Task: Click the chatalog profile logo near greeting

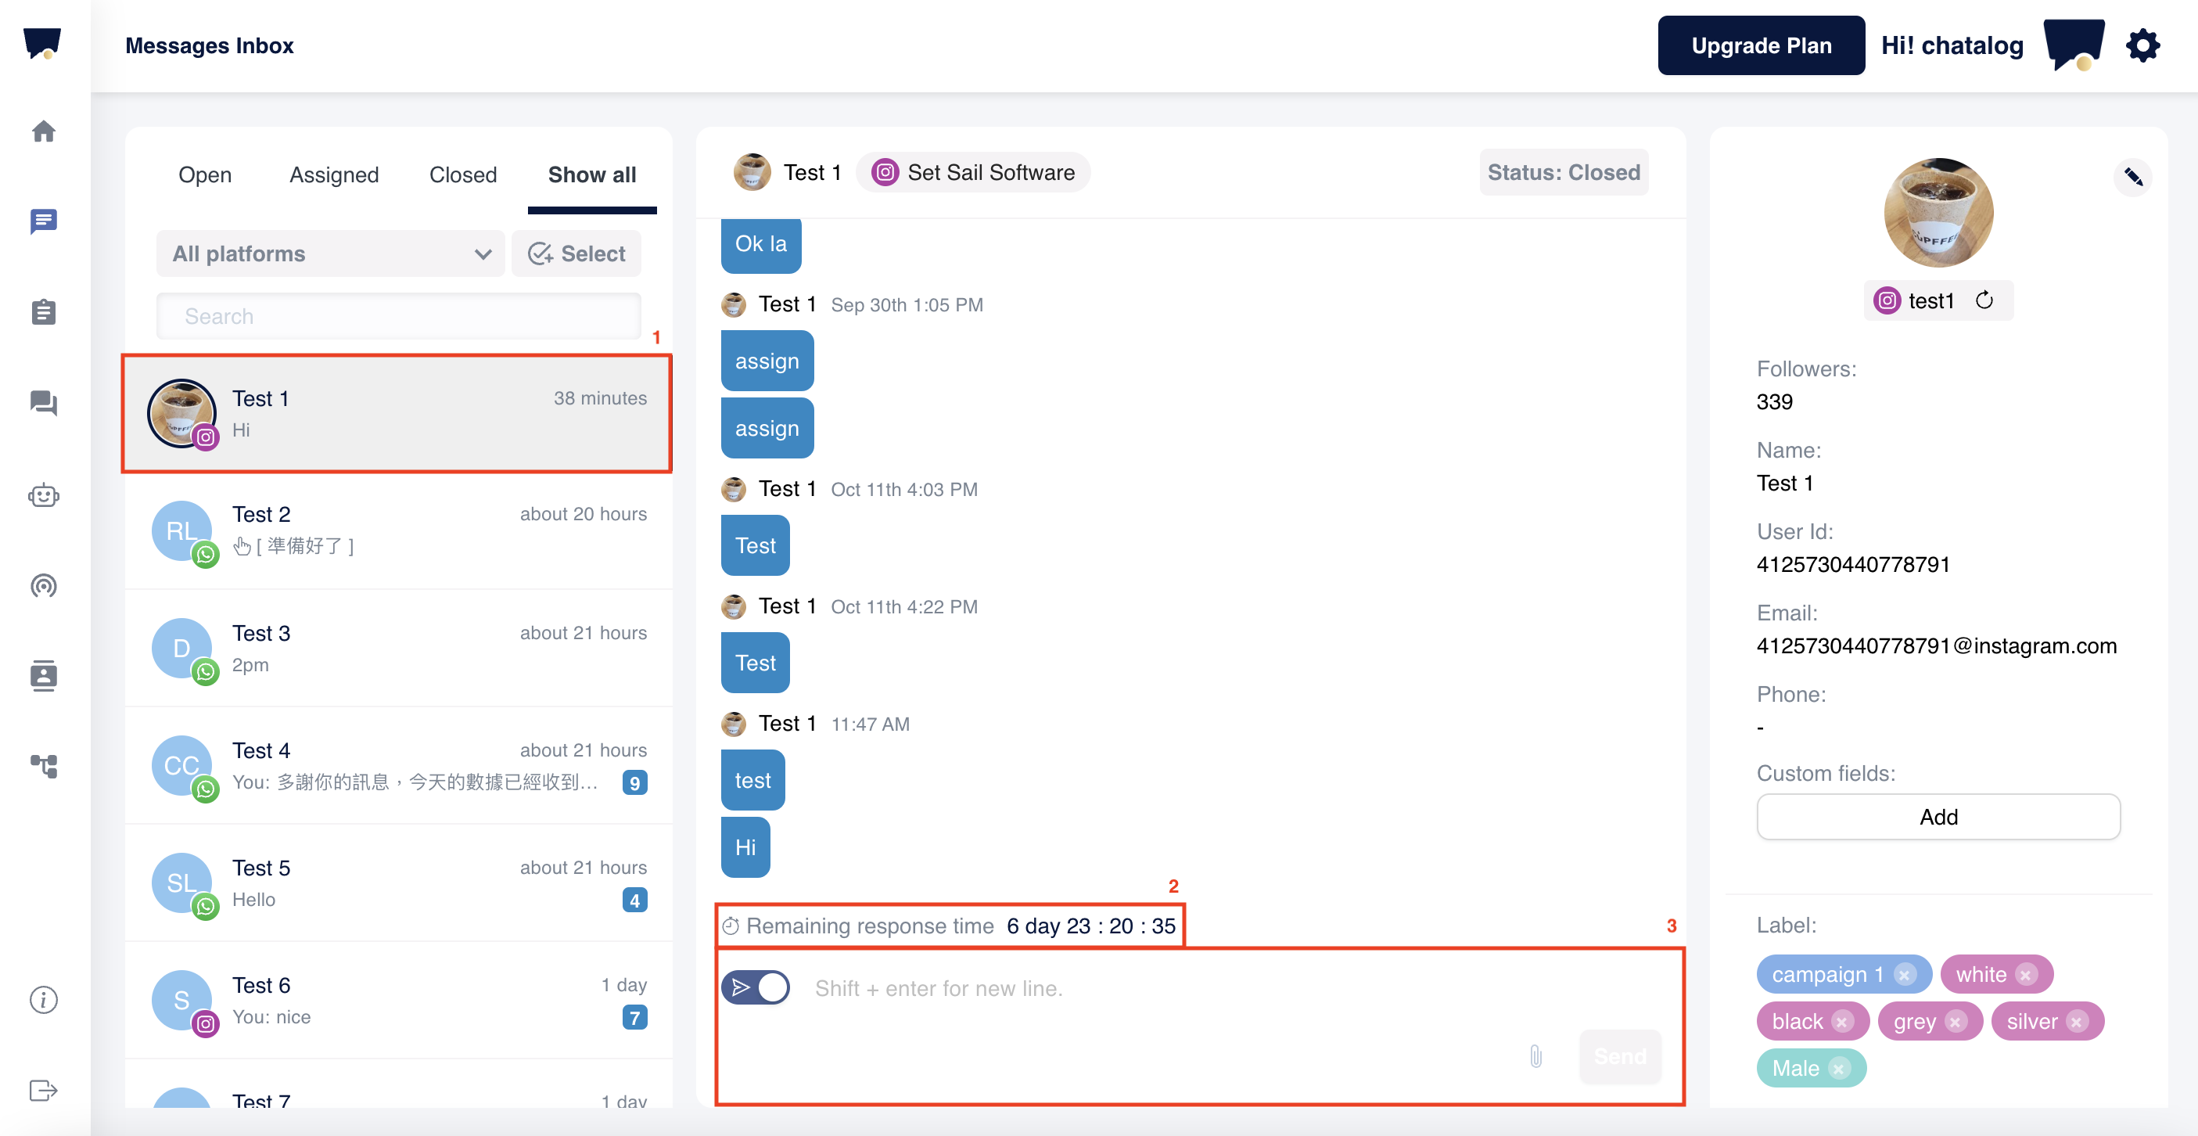Action: pos(2074,45)
